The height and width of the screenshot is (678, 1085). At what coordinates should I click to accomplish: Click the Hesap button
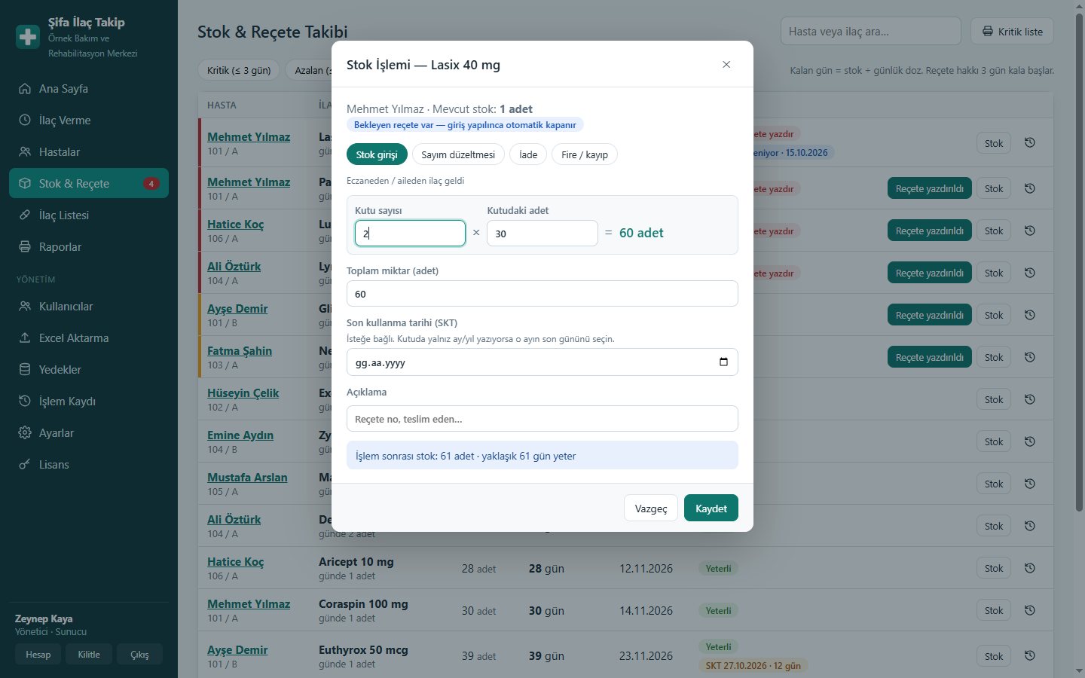point(38,654)
